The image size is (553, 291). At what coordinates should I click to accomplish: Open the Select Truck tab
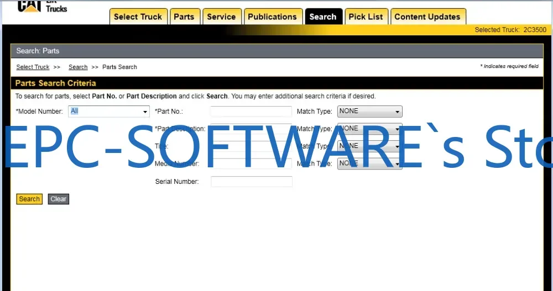pos(138,17)
